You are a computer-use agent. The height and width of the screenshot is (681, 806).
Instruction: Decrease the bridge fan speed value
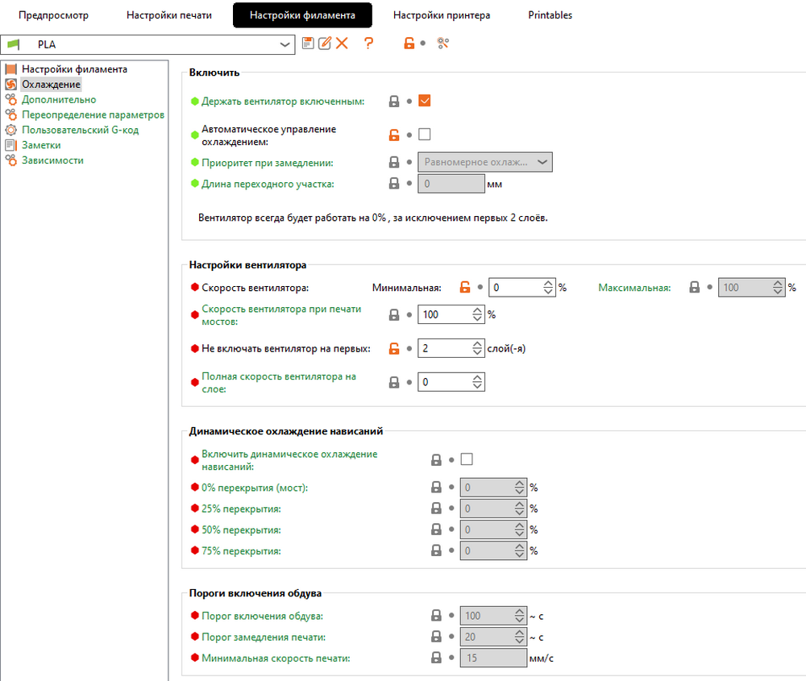click(478, 319)
